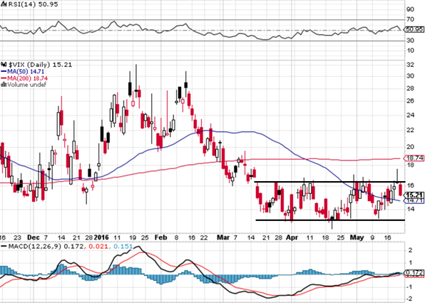The image size is (425, 303).
Task: Click the 26 level on price axis
Action: pyautogui.click(x=410, y=101)
